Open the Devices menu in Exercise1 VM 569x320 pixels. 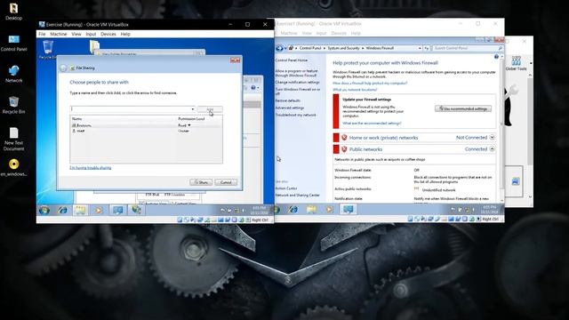click(x=339, y=33)
